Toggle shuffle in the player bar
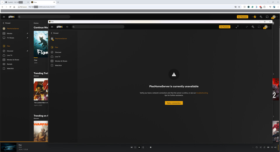 pos(260,147)
